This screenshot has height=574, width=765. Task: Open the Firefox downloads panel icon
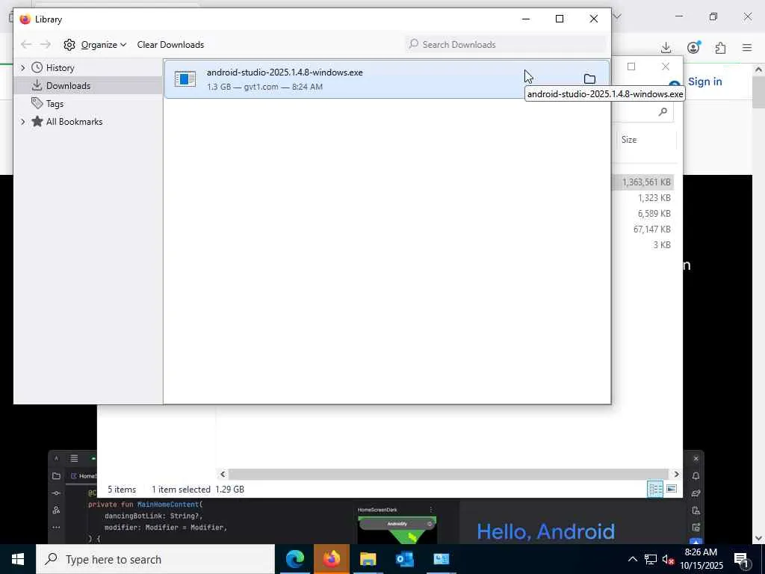coord(666,47)
